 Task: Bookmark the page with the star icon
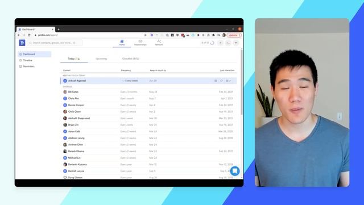(x=146, y=35)
